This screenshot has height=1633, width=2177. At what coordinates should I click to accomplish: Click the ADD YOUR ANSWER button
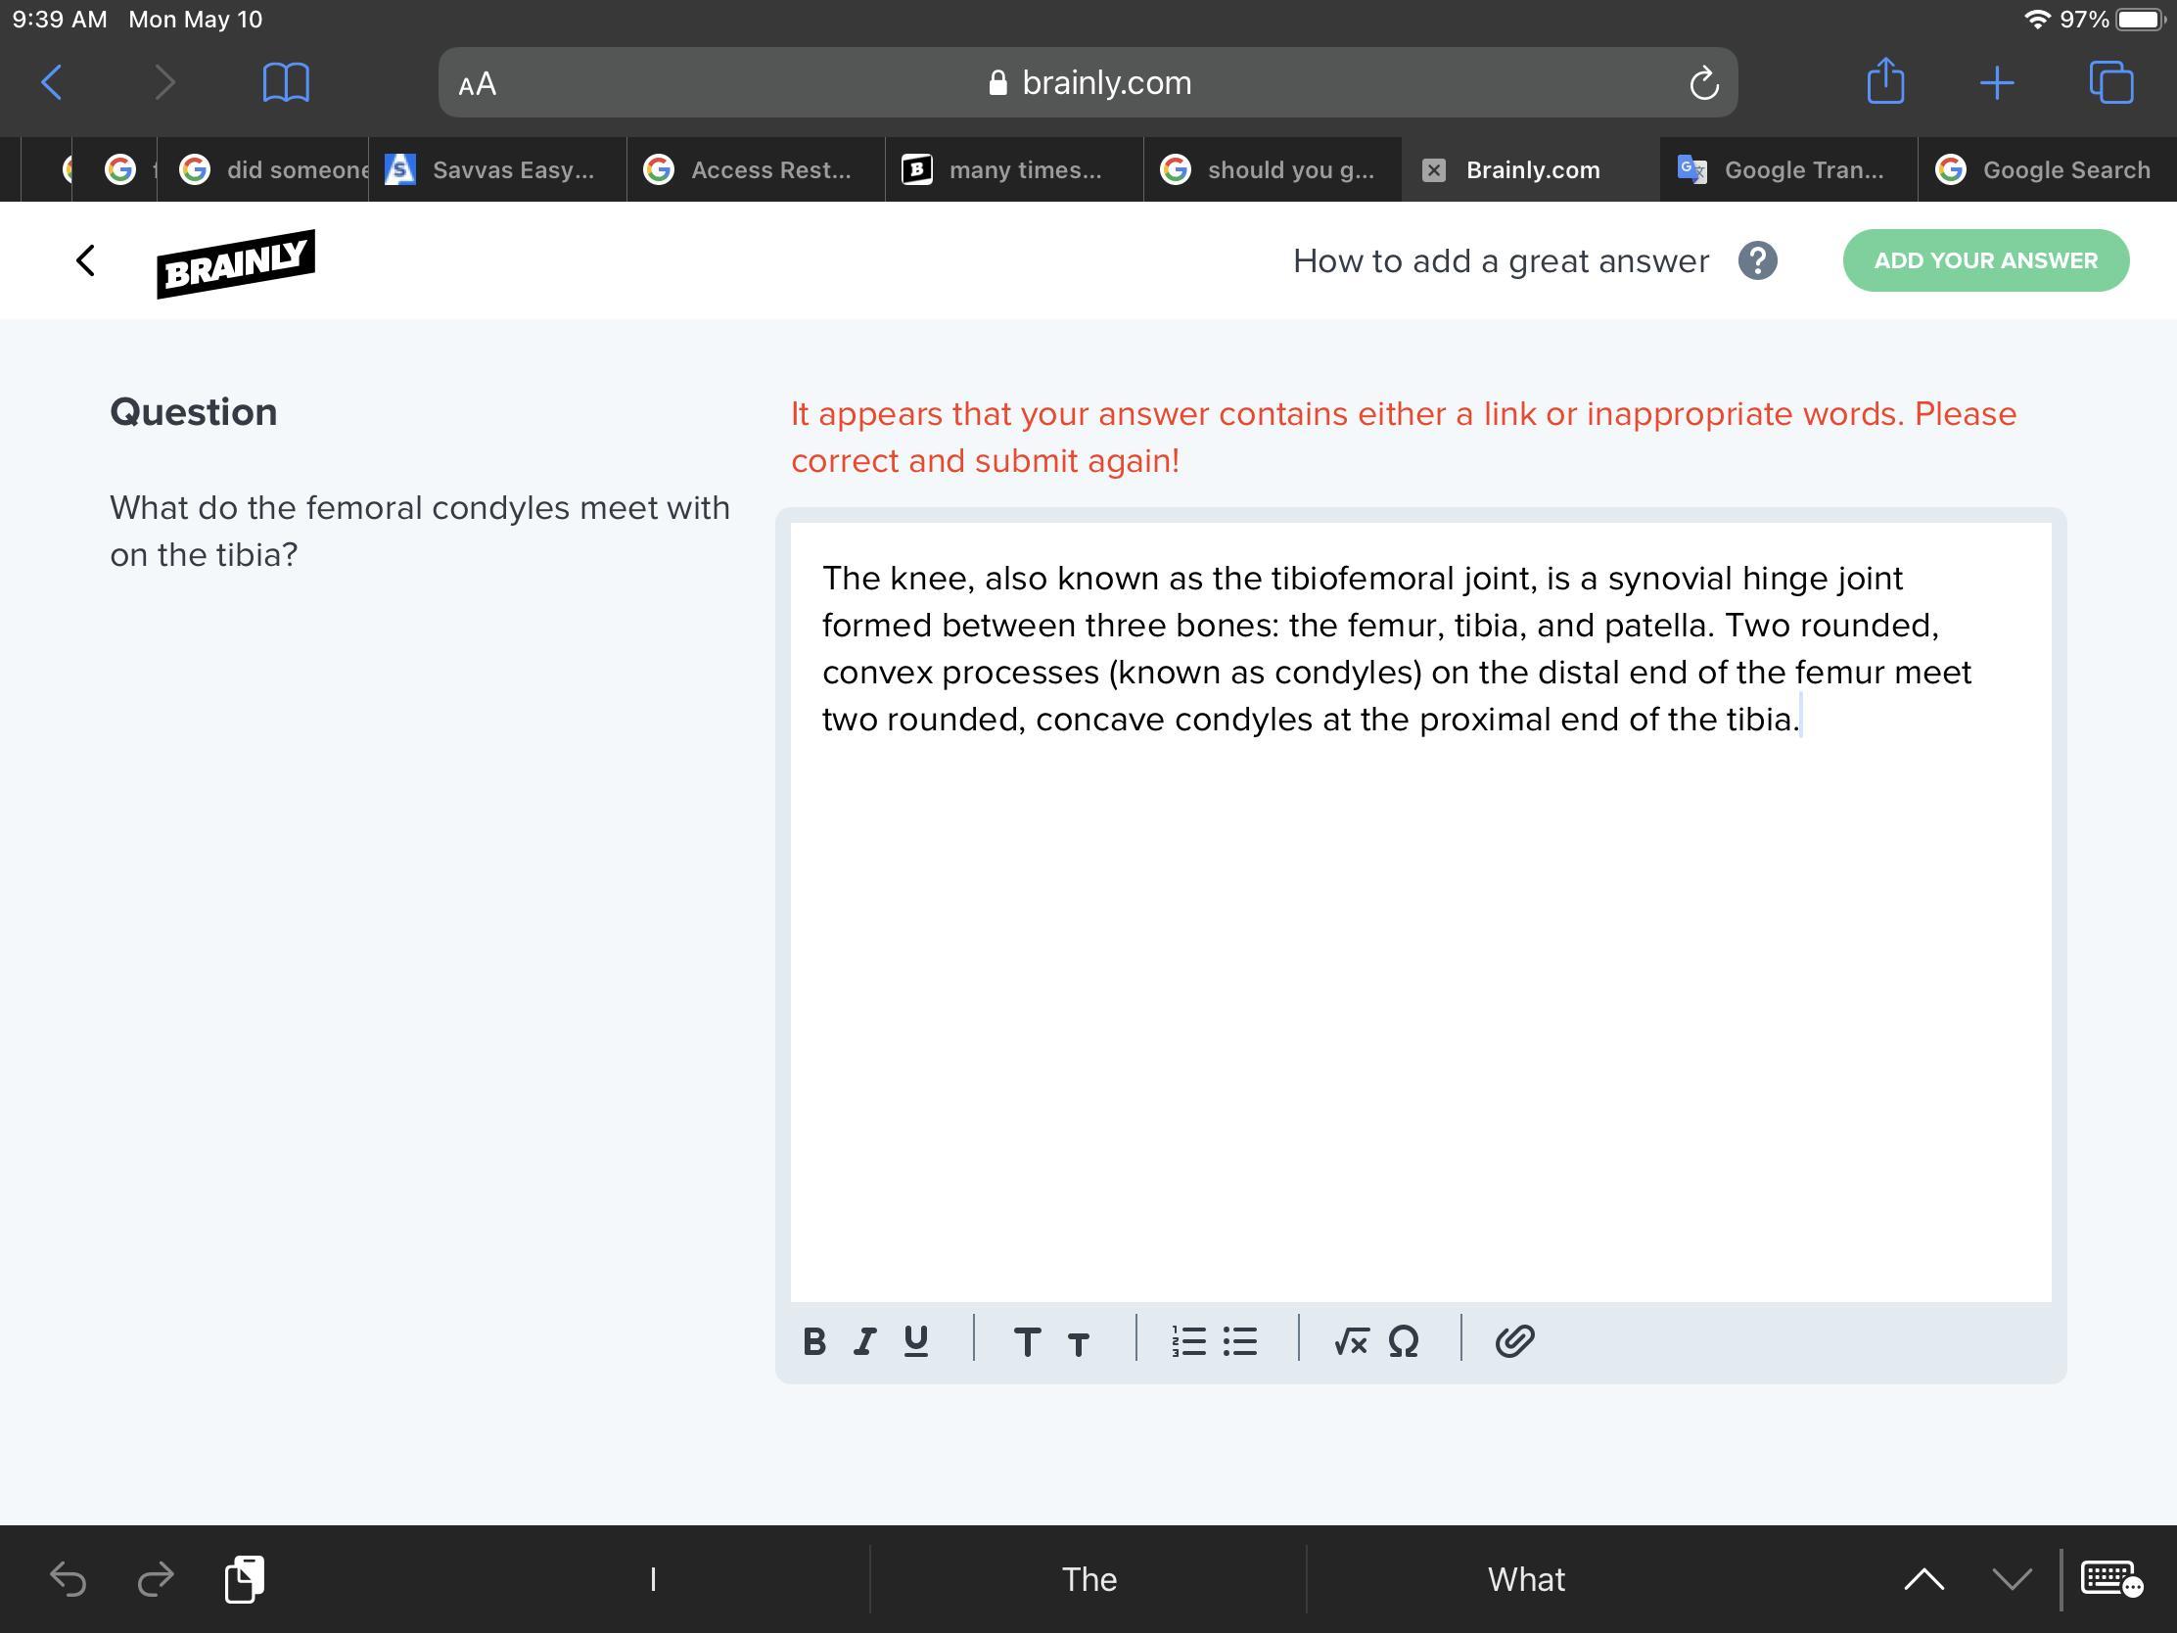[1985, 260]
